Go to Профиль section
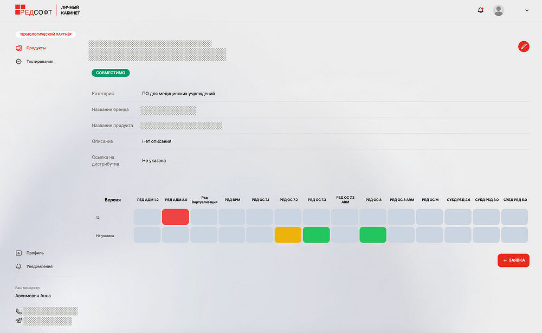 click(35, 253)
